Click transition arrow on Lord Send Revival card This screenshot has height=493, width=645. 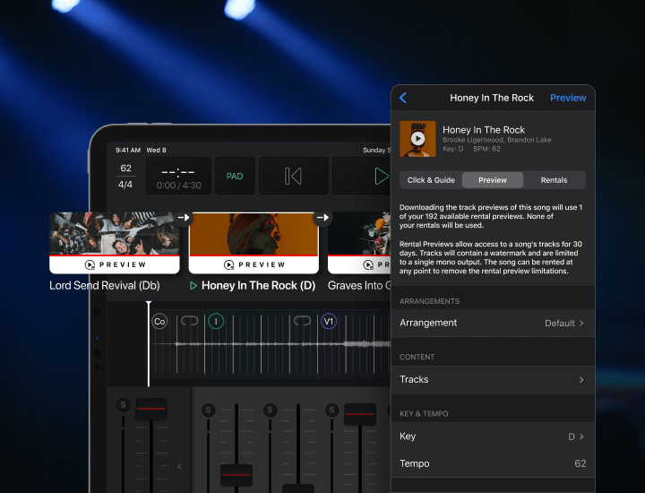tap(184, 217)
